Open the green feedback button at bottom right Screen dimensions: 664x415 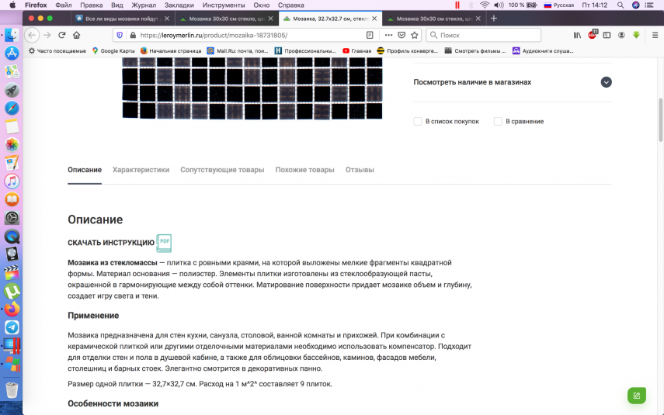637,396
